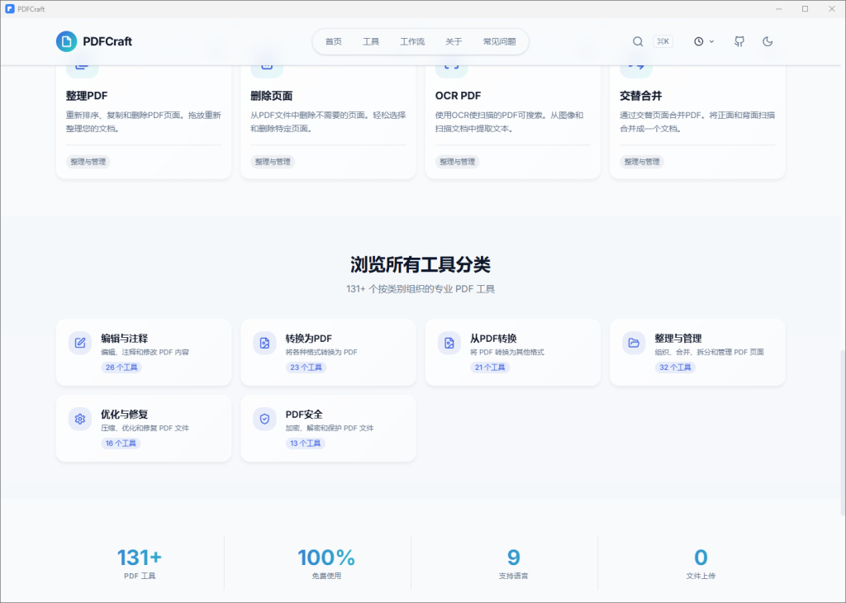Open the PDF安全 category title
Screen dimensions: 846x603
click(304, 414)
